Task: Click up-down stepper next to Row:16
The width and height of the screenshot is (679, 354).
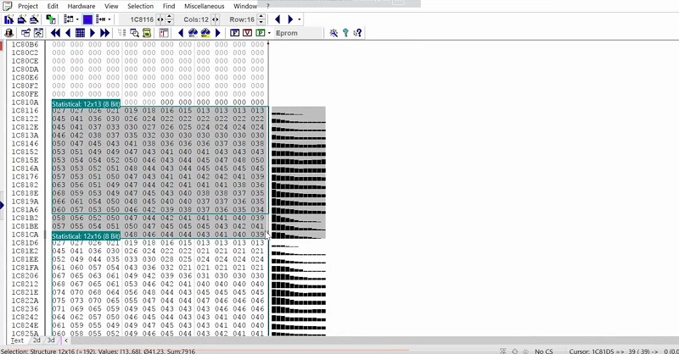Action: coord(261,19)
